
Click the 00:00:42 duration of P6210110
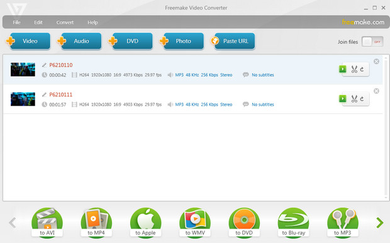[58, 75]
